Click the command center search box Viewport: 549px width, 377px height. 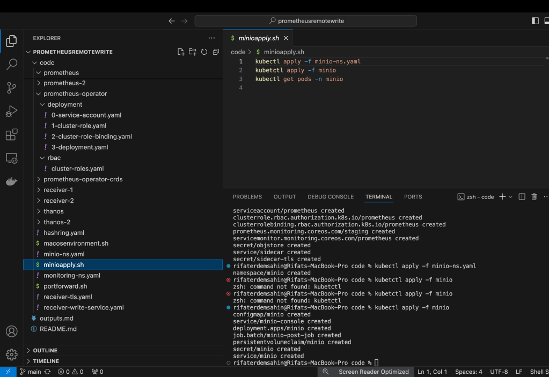[306, 21]
